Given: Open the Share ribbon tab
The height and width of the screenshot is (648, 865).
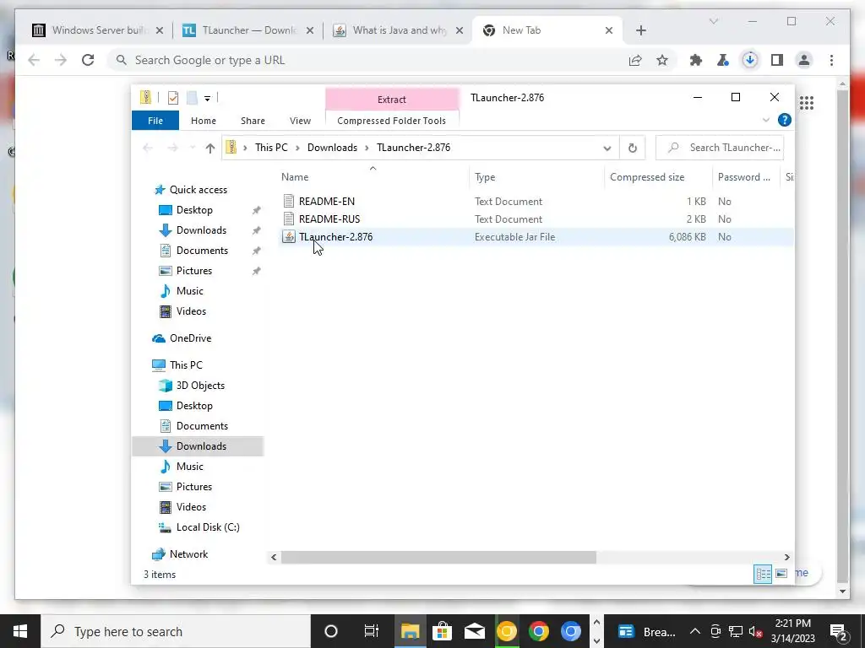Looking at the screenshot, I should (253, 121).
